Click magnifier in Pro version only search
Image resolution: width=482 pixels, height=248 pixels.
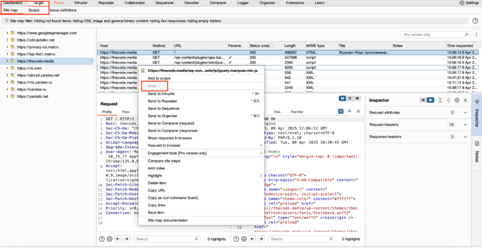[x=466, y=35]
